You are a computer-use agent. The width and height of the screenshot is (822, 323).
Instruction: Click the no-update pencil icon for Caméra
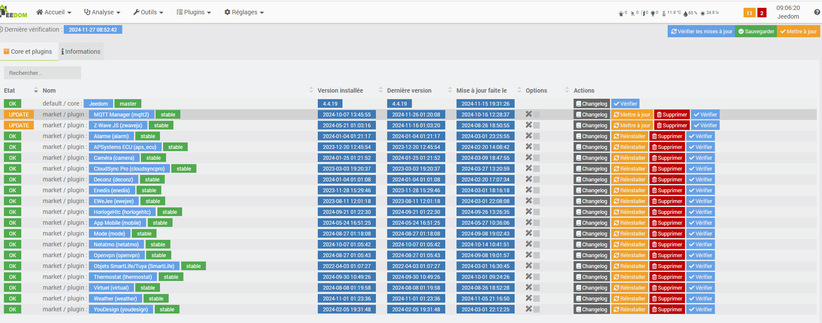click(528, 158)
